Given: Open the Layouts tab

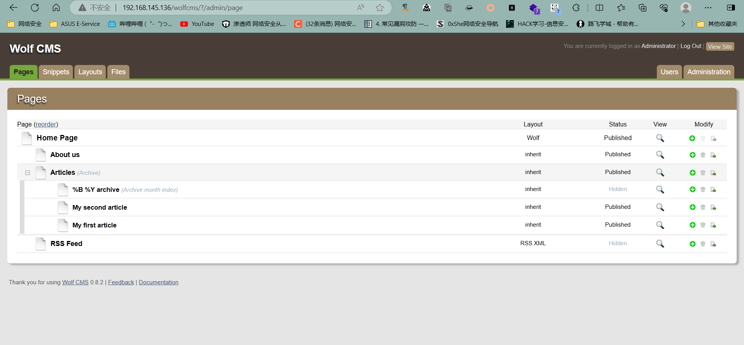Looking at the screenshot, I should pyautogui.click(x=90, y=72).
